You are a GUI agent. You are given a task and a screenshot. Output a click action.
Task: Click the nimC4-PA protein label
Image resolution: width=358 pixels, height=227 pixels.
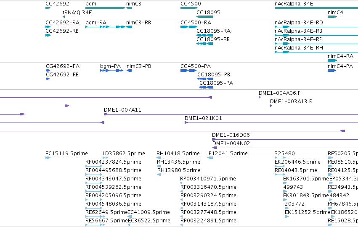(340, 66)
